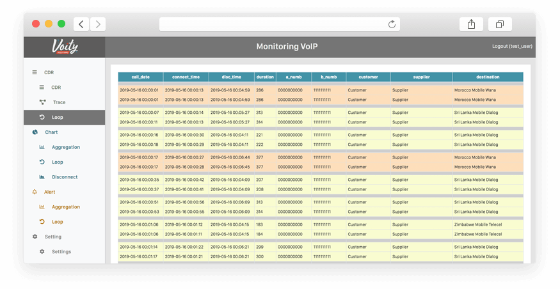This screenshot has width=560, height=289.
Task: Click the reload icon in address bar
Action: coord(392,24)
